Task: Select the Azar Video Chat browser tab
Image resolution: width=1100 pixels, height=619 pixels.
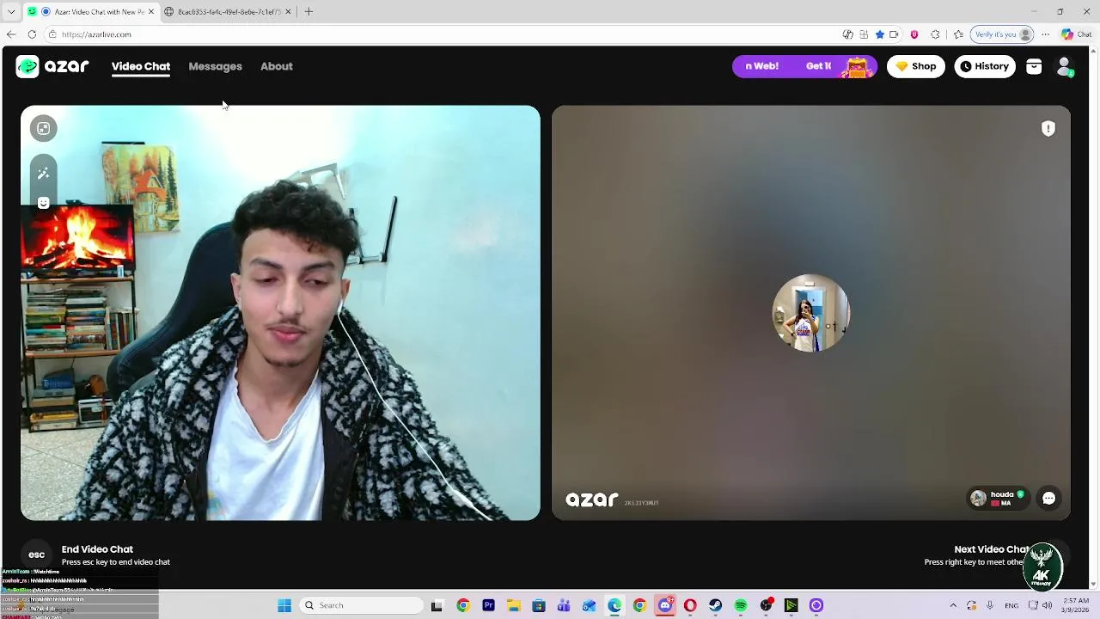Action: pyautogui.click(x=91, y=11)
